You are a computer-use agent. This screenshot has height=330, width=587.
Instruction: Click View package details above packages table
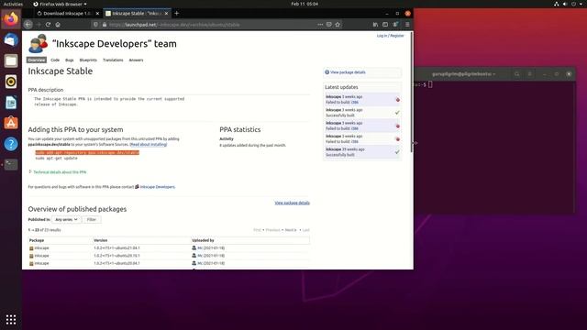(x=292, y=203)
